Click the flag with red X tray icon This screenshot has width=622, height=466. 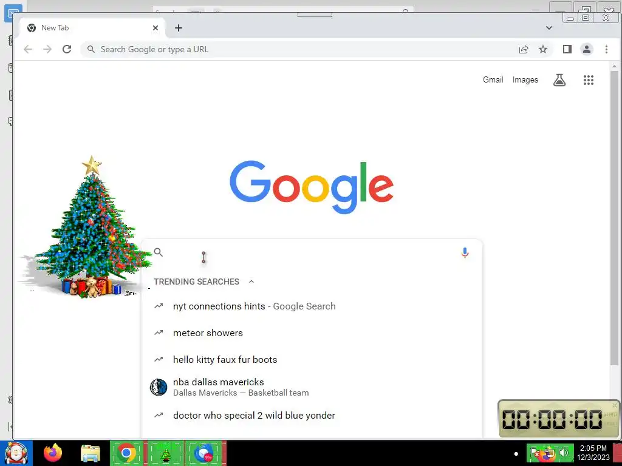(535, 453)
